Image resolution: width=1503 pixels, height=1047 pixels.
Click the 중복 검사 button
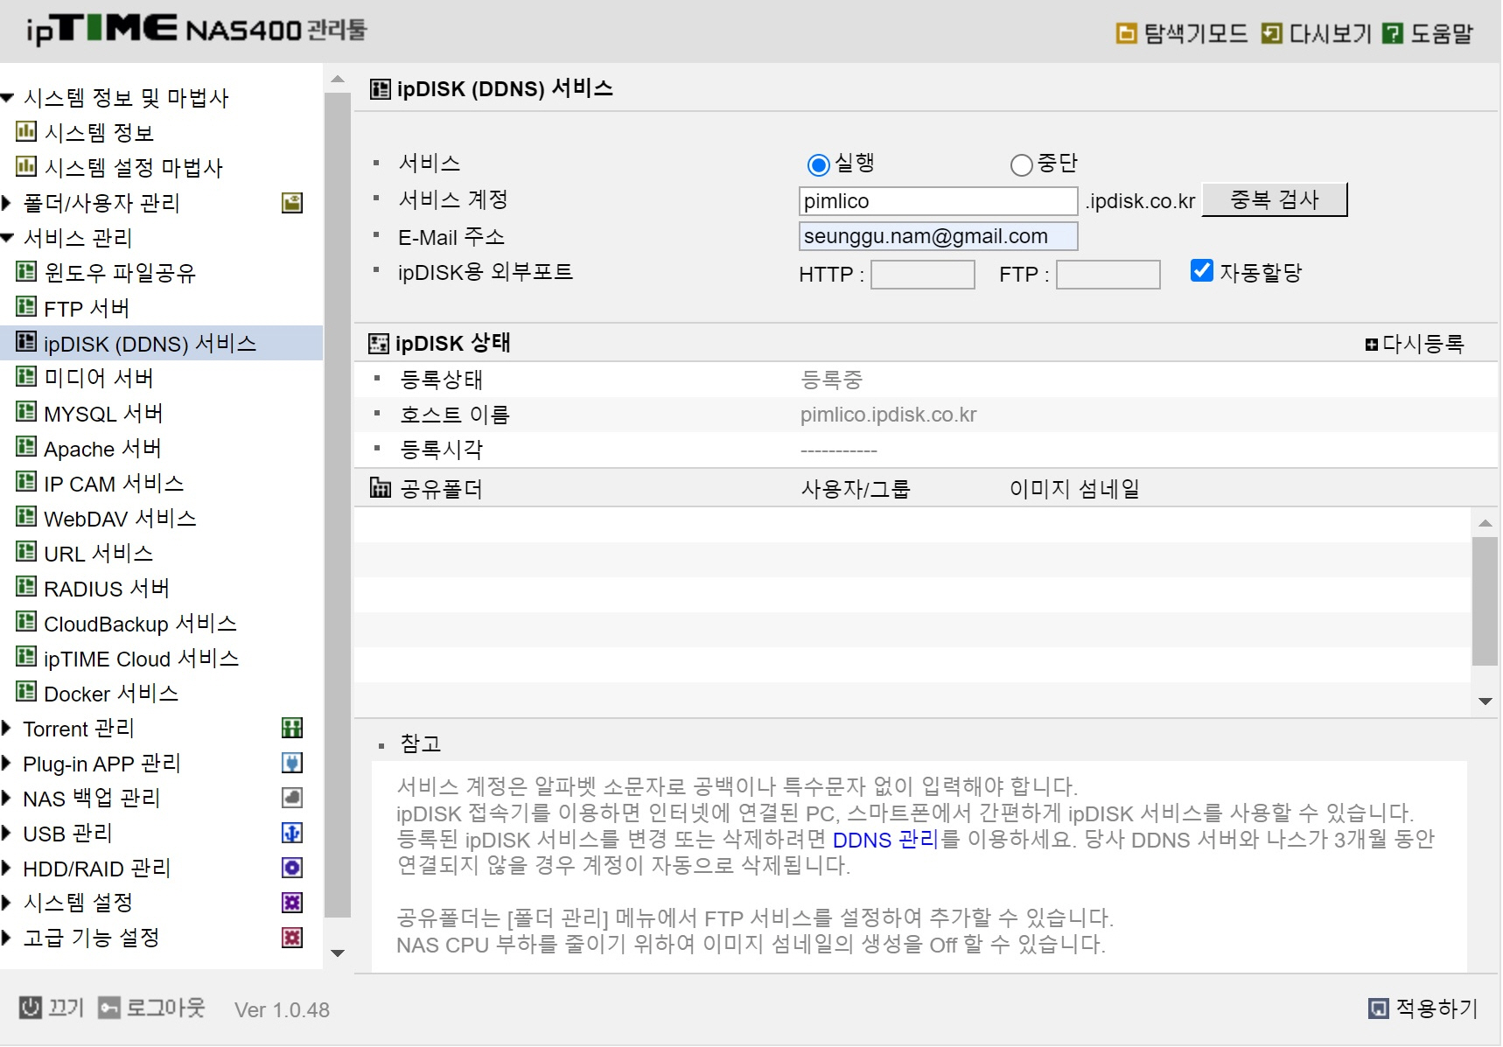tap(1275, 199)
